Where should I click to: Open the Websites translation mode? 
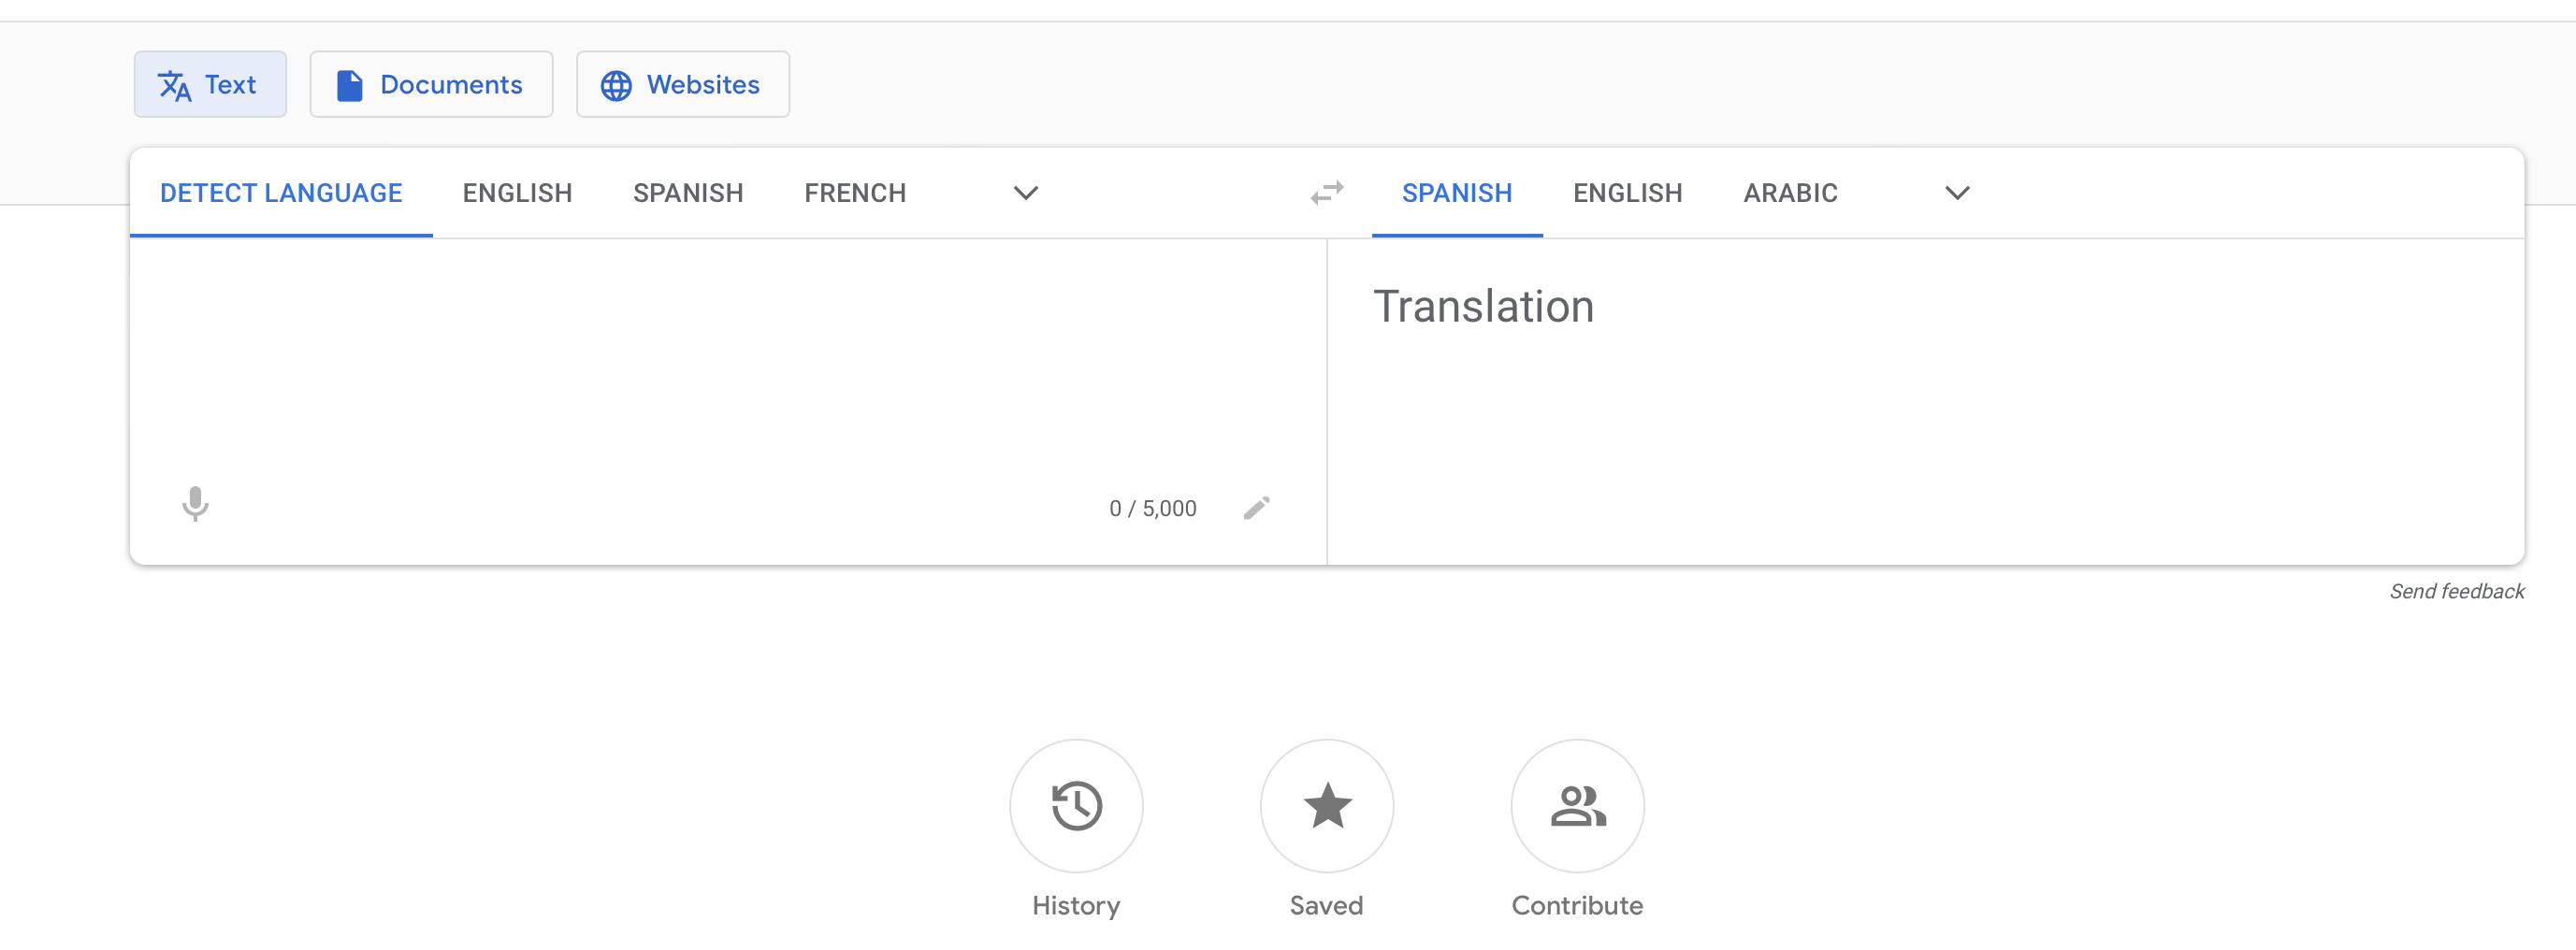pyautogui.click(x=682, y=84)
